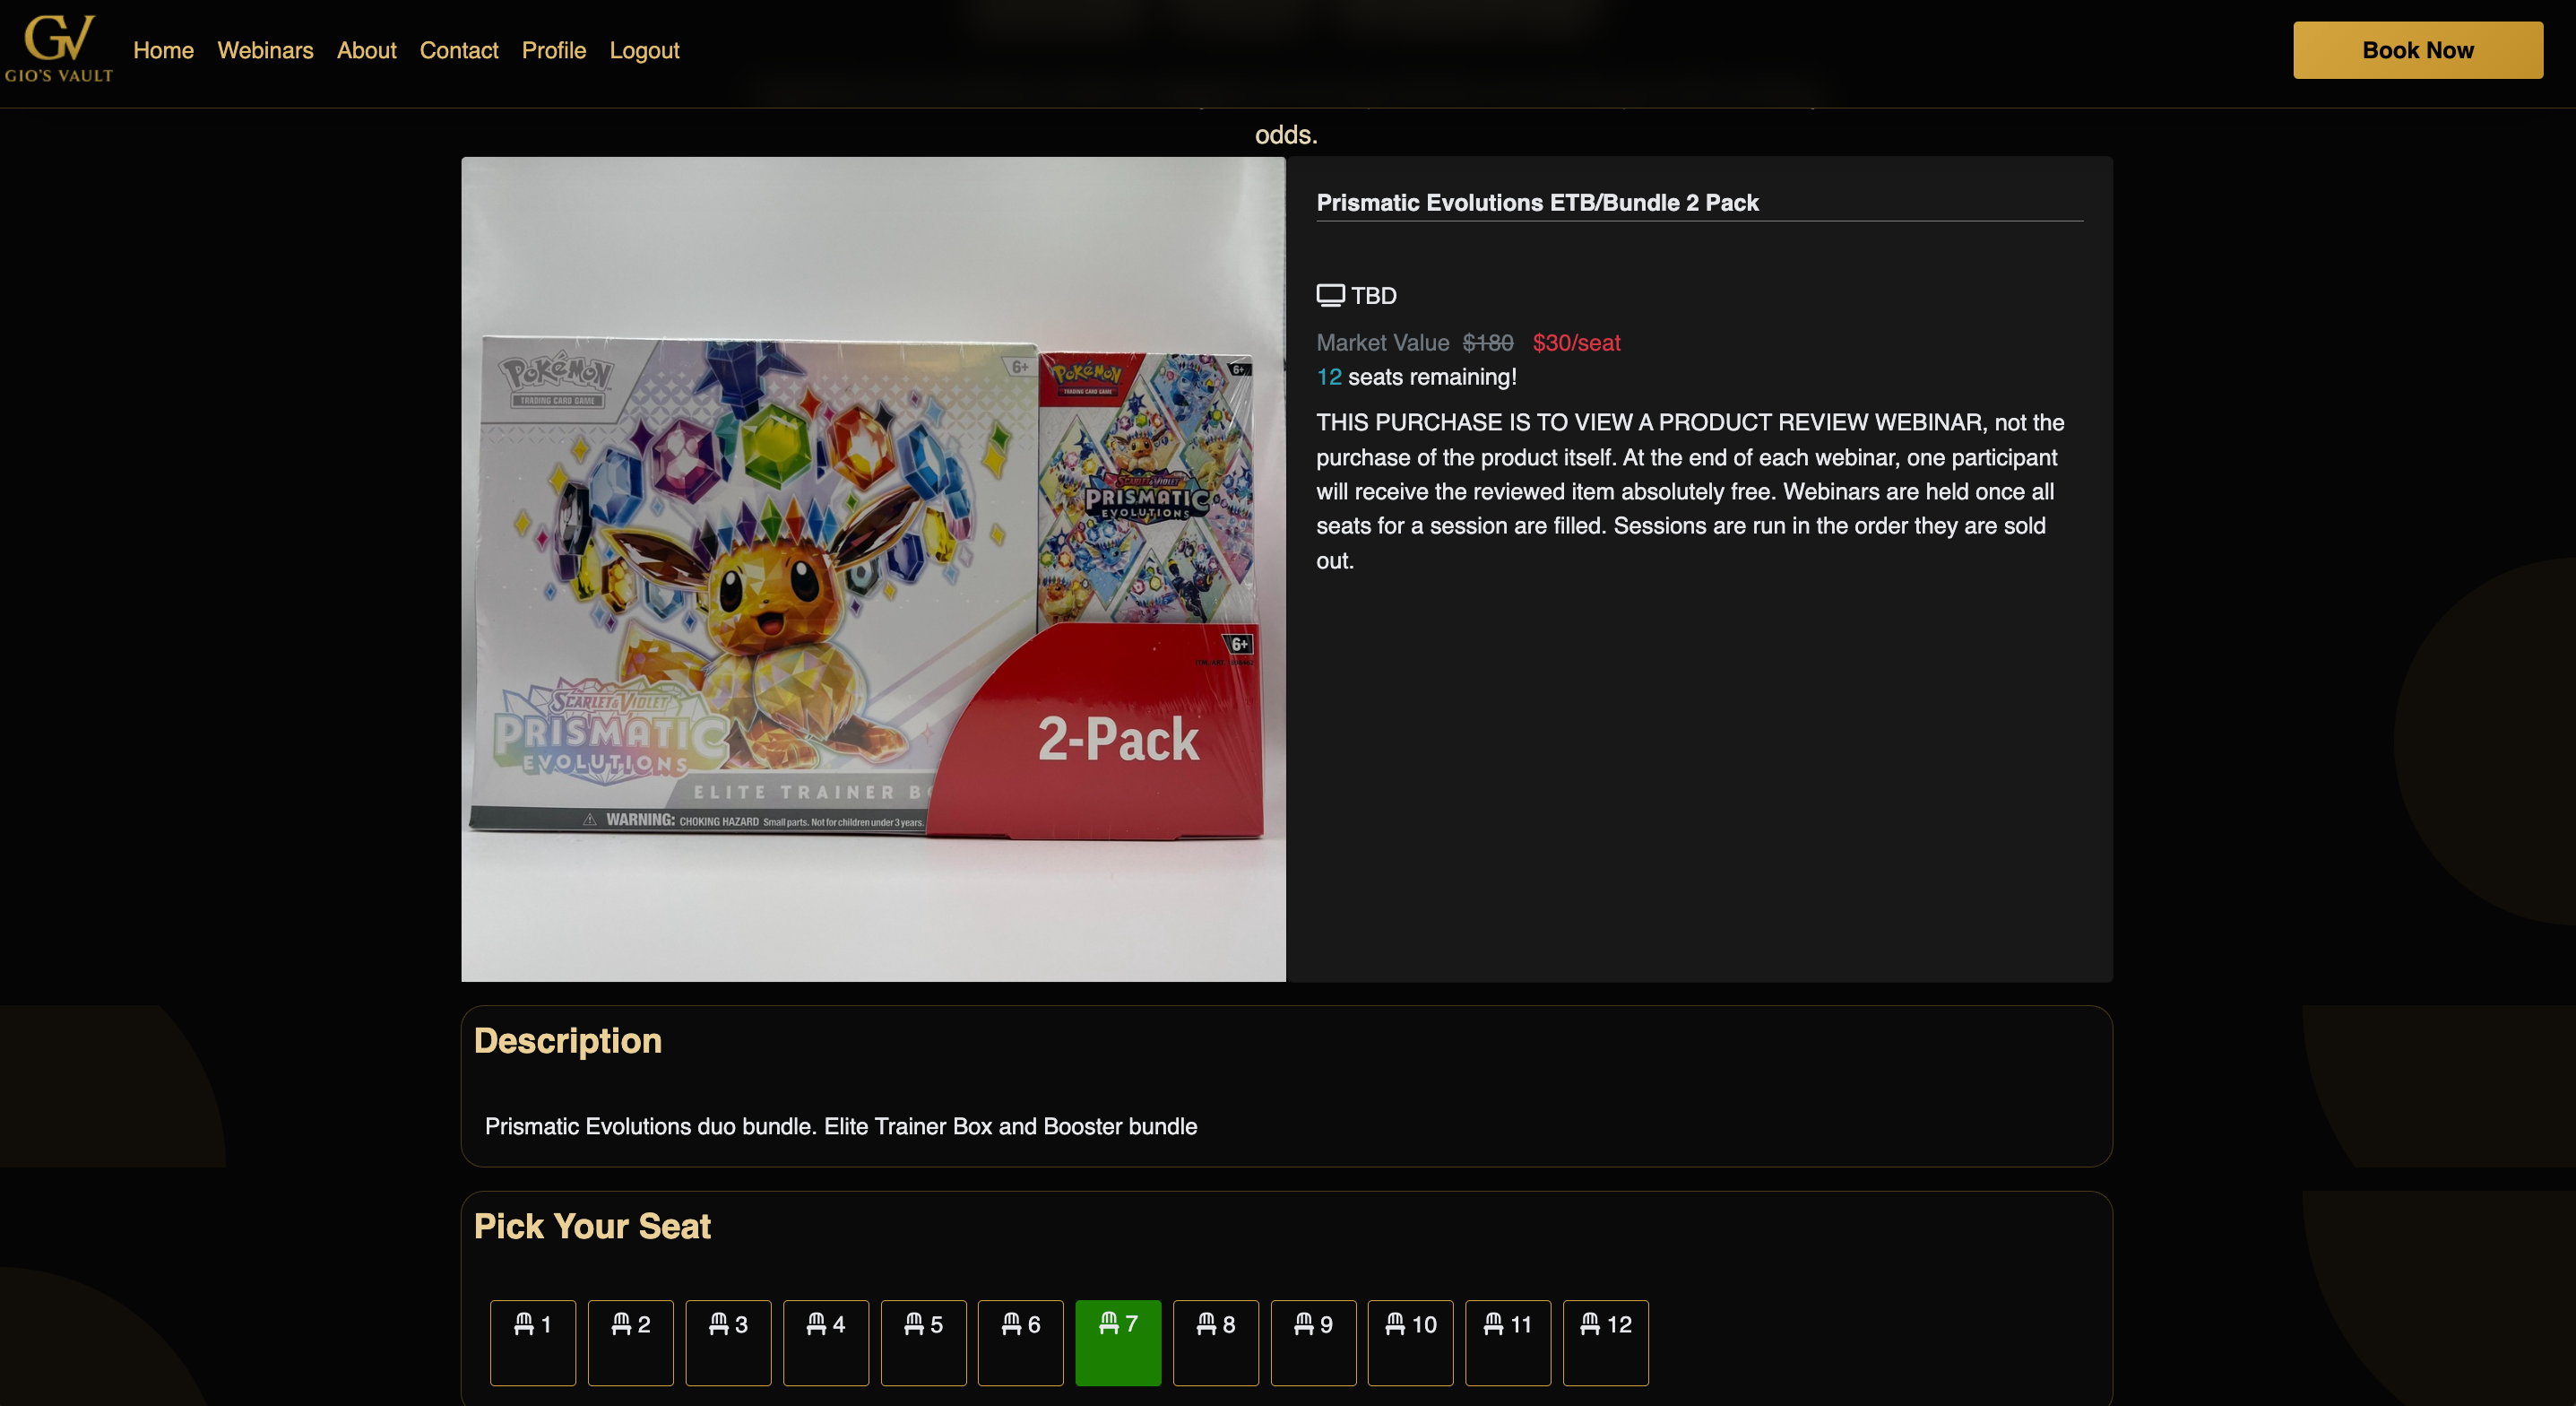Image resolution: width=2576 pixels, height=1406 pixels.
Task: Open your Profile page
Action: click(553, 50)
